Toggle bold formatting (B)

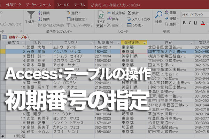point(184,23)
